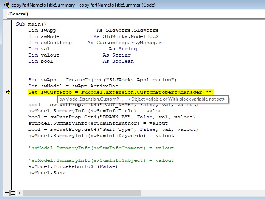Click the commented swSumInfoComment line
Screen dimensions: 265x199
[101, 148]
